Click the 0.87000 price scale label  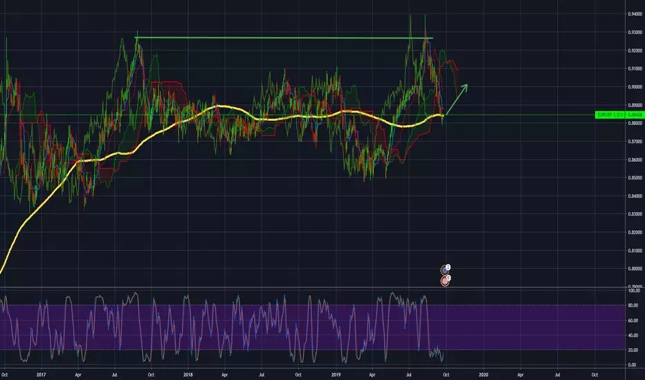point(635,142)
